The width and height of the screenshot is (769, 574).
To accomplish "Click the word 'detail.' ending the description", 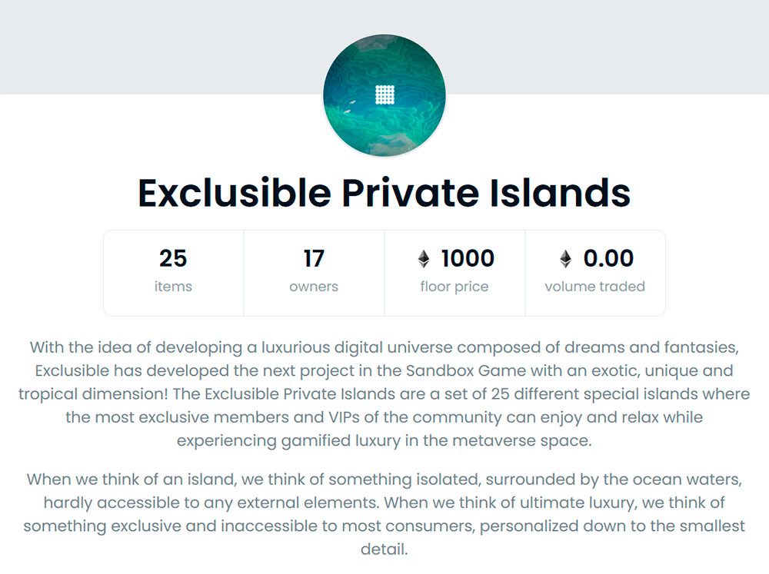I will pyautogui.click(x=384, y=549).
